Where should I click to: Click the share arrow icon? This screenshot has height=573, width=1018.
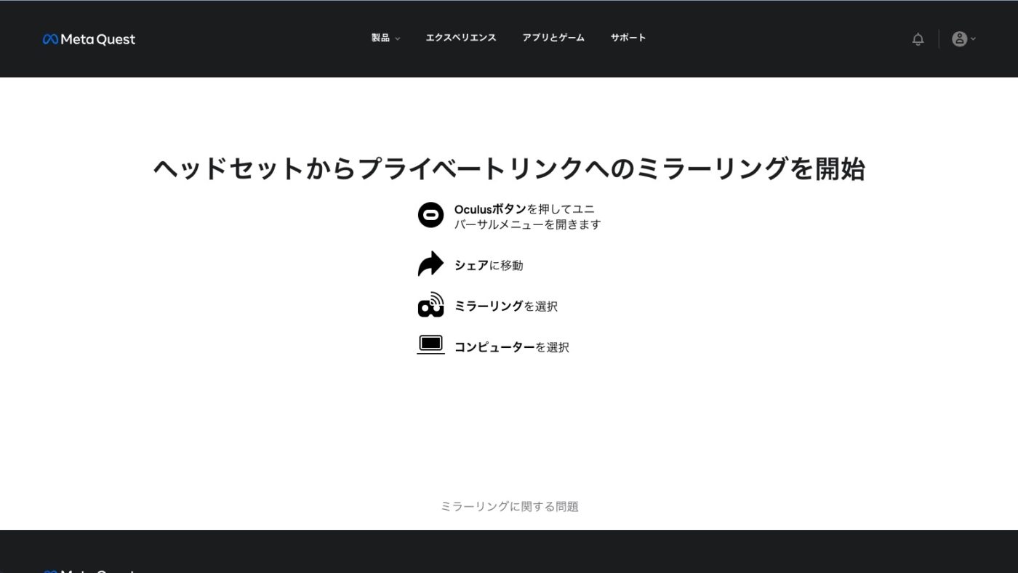tap(430, 264)
